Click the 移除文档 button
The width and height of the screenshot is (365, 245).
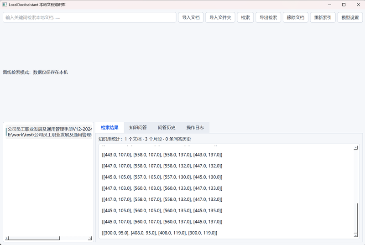[x=296, y=17]
